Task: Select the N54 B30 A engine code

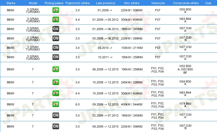Action: 185,83
